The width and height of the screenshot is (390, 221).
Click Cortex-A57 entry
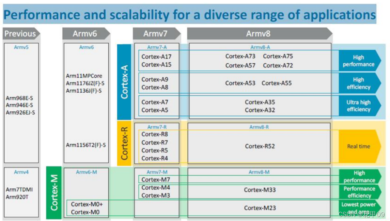pos(240,66)
